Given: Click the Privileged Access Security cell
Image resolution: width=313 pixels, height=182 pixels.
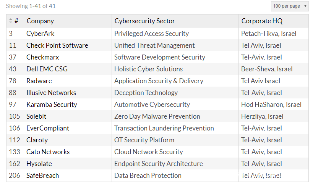Looking at the screenshot, I should (151, 34).
